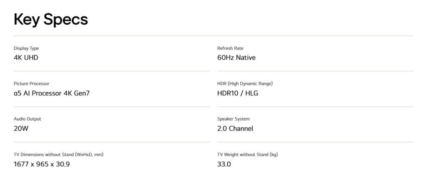Select the 33.0 weight value
The height and width of the screenshot is (188, 427).
pos(224,164)
